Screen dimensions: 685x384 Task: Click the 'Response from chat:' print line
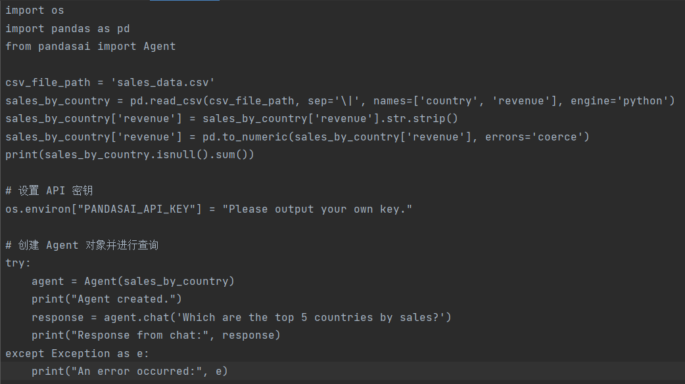tap(156, 335)
